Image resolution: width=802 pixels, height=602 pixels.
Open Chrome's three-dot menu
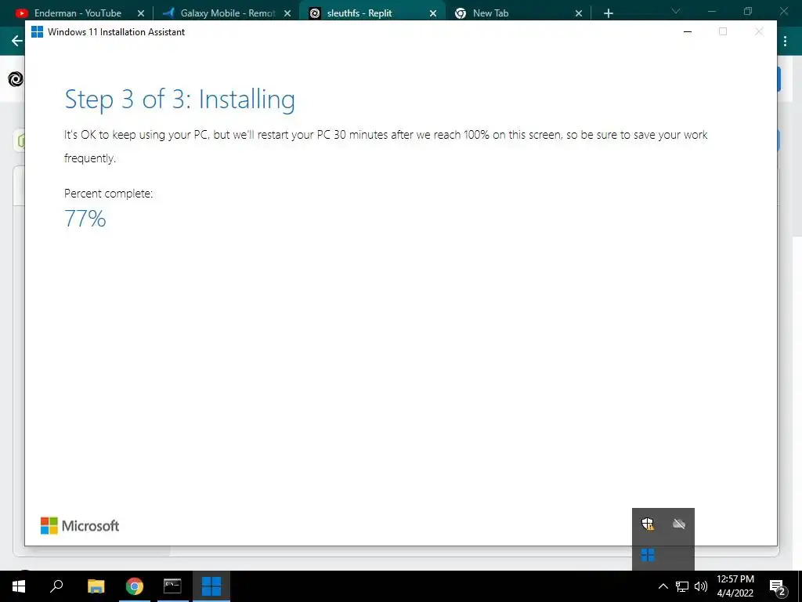click(785, 41)
